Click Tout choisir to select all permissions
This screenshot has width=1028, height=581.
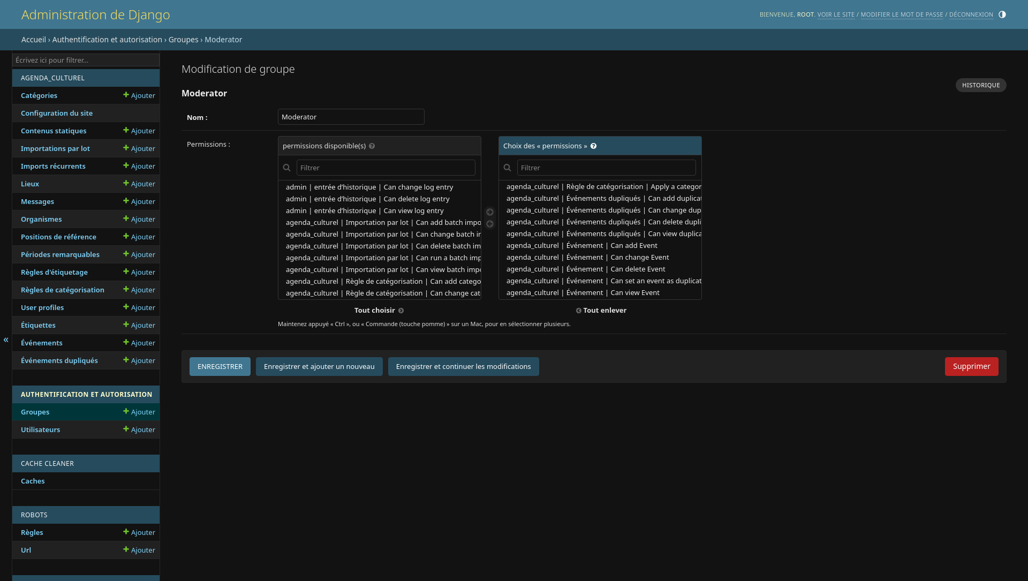(x=379, y=311)
